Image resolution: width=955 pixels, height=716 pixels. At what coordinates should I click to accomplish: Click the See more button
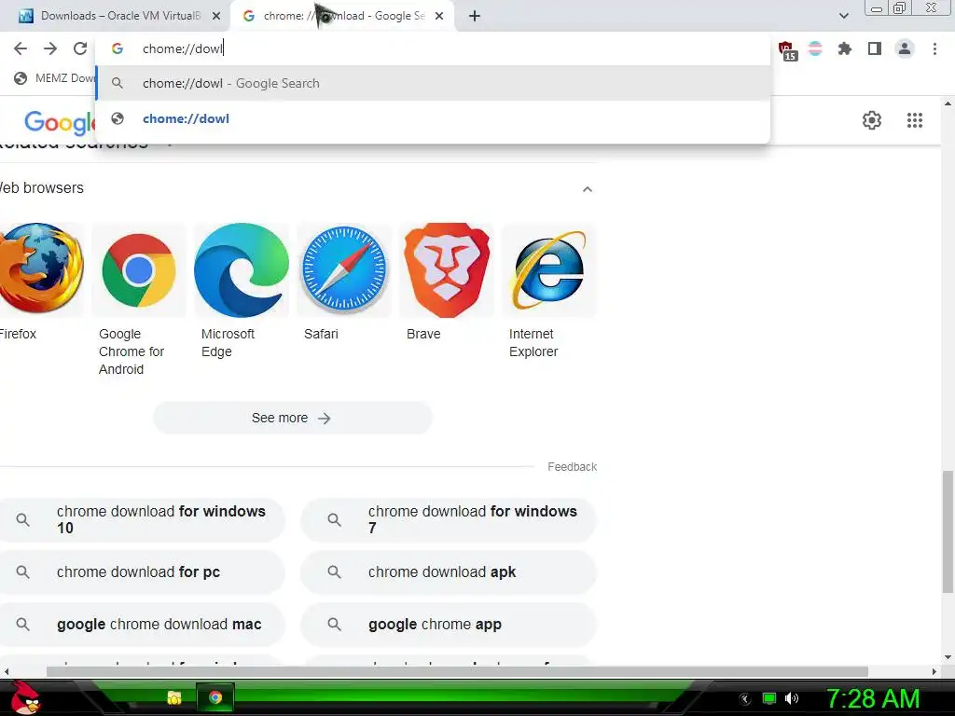coord(292,419)
